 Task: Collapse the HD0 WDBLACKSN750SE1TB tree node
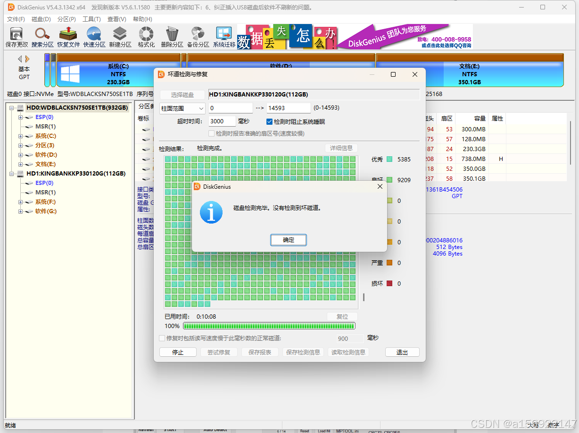pos(11,108)
